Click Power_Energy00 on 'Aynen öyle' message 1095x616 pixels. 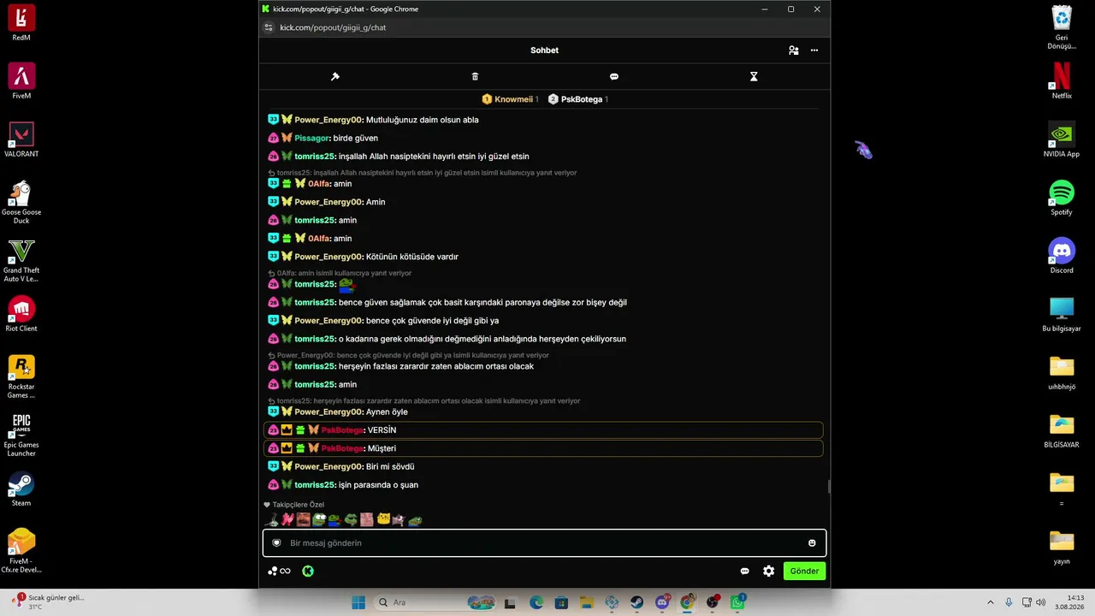pos(329,412)
